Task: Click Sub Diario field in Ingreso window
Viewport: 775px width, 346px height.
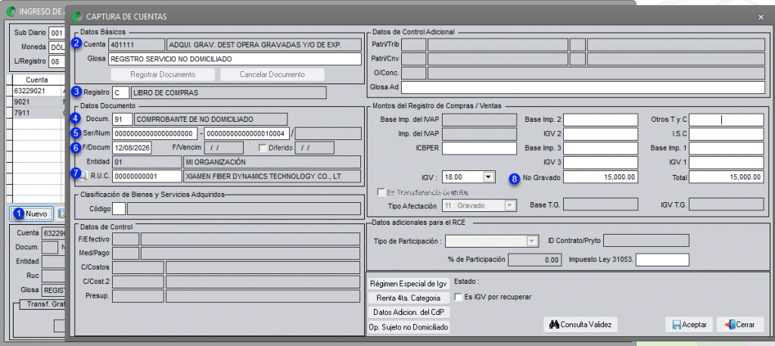Action: tap(57, 33)
